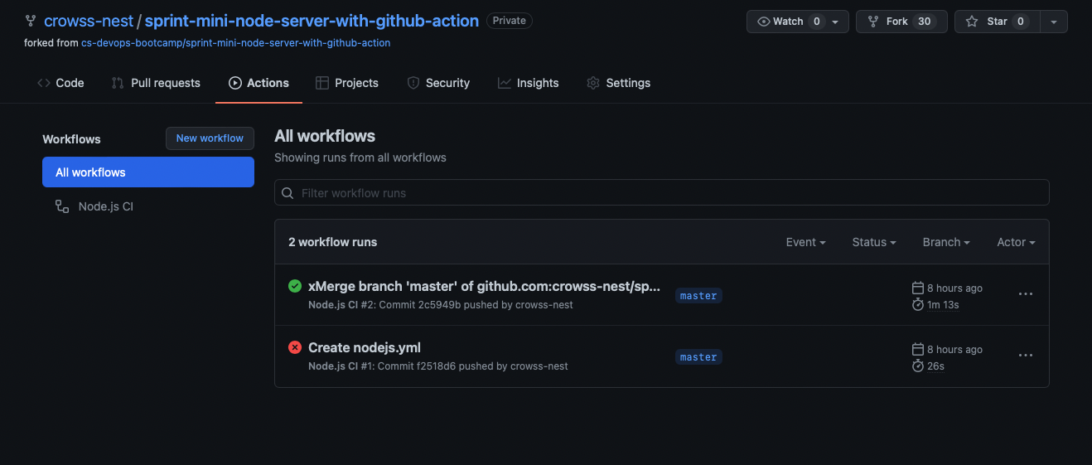Switch to the Projects tab
This screenshot has width=1092, height=465.
[x=347, y=83]
